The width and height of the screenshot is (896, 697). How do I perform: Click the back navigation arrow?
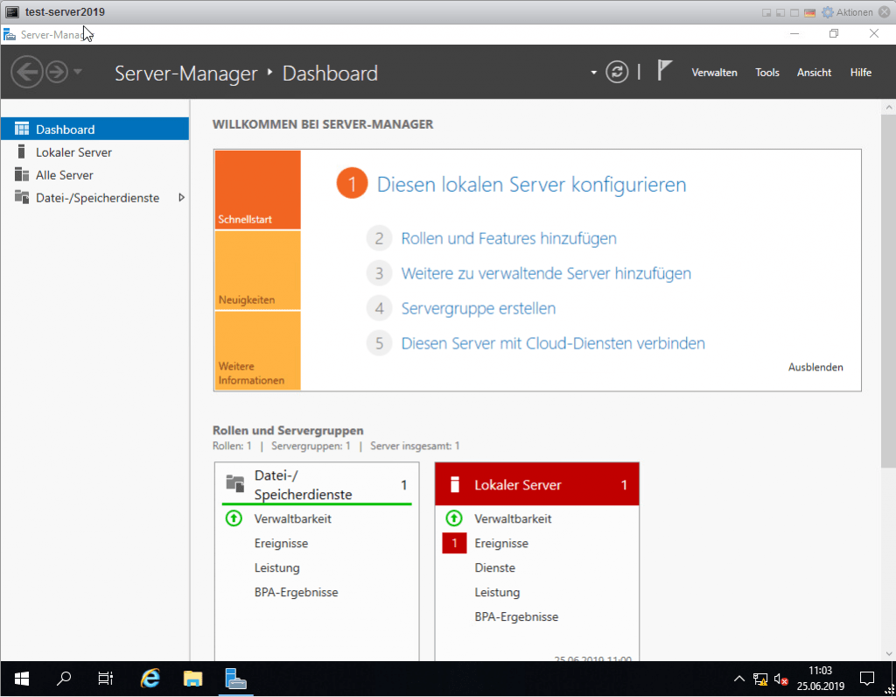27,72
